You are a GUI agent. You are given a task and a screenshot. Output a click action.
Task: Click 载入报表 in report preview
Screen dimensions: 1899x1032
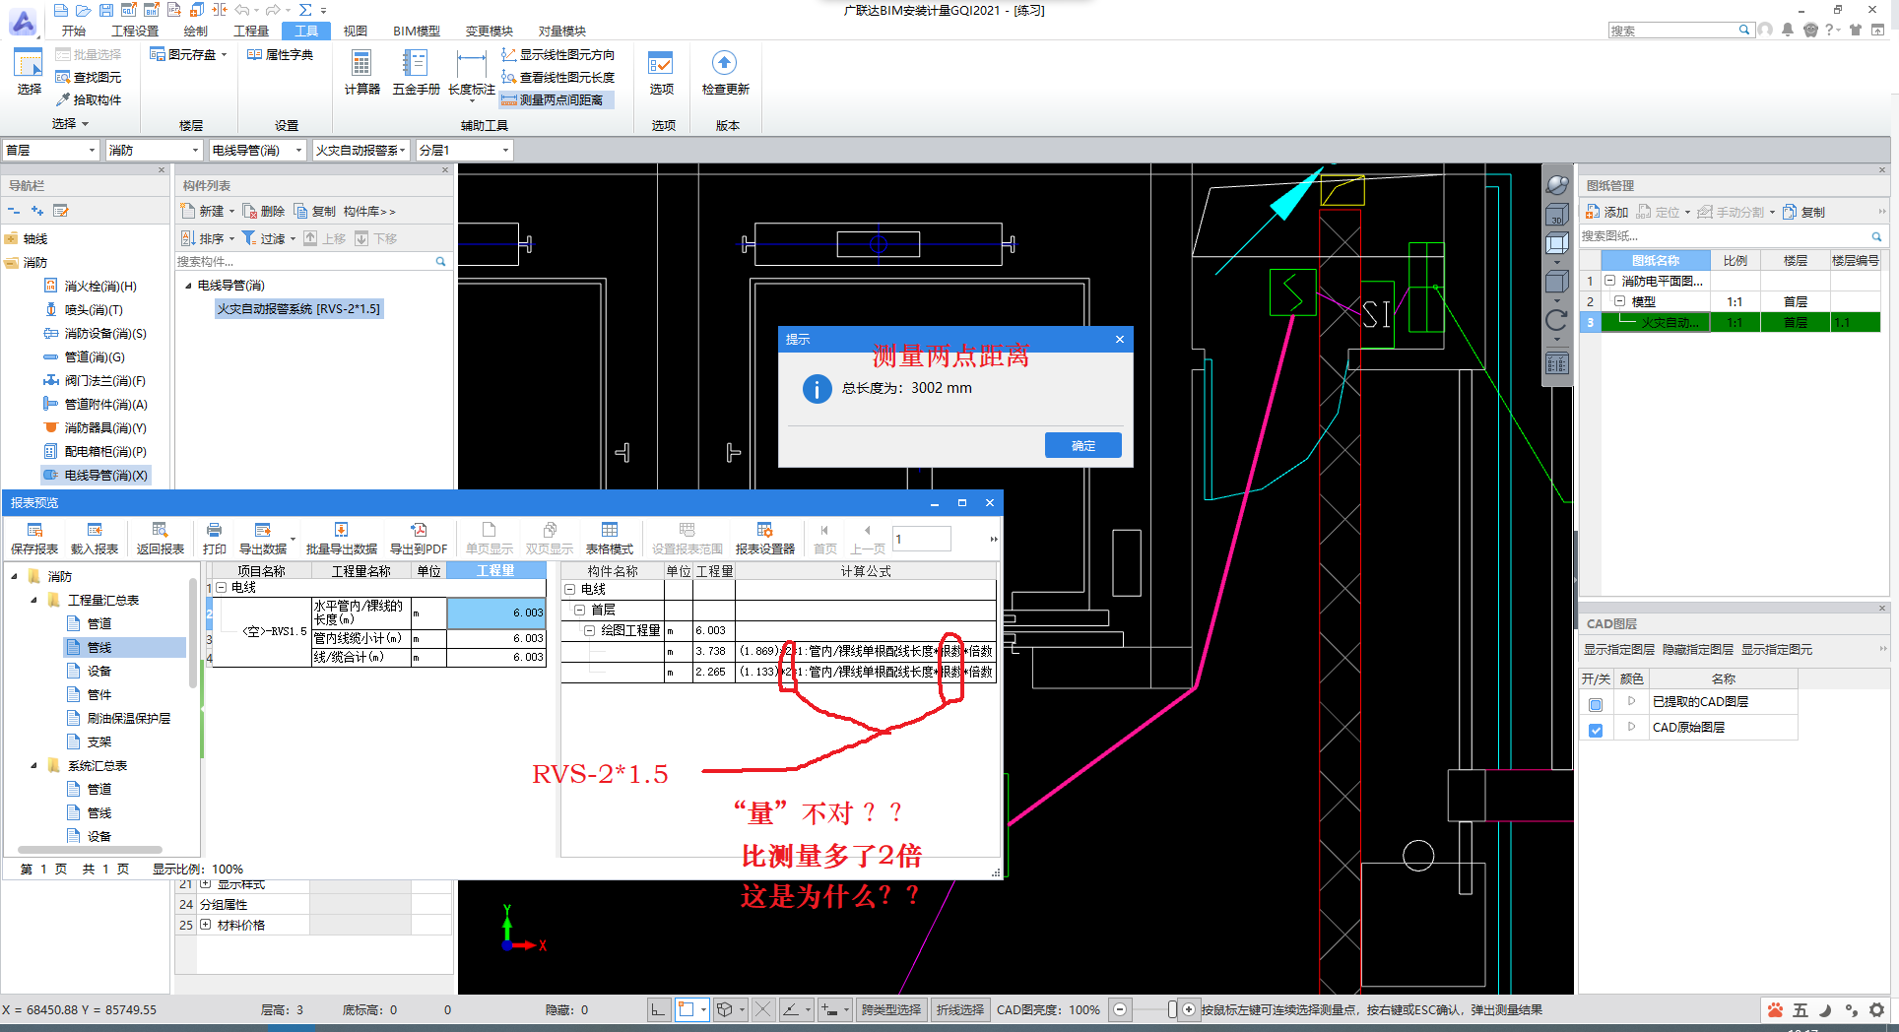pos(95,538)
